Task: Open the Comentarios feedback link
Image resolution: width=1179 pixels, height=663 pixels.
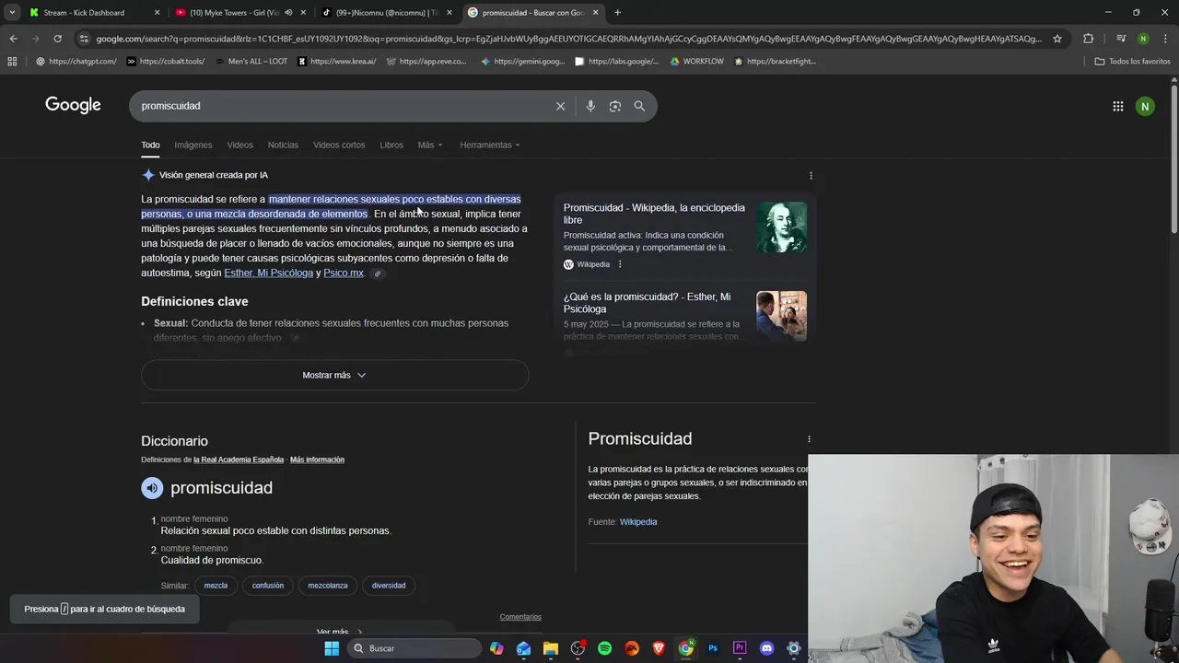Action: 520,617
